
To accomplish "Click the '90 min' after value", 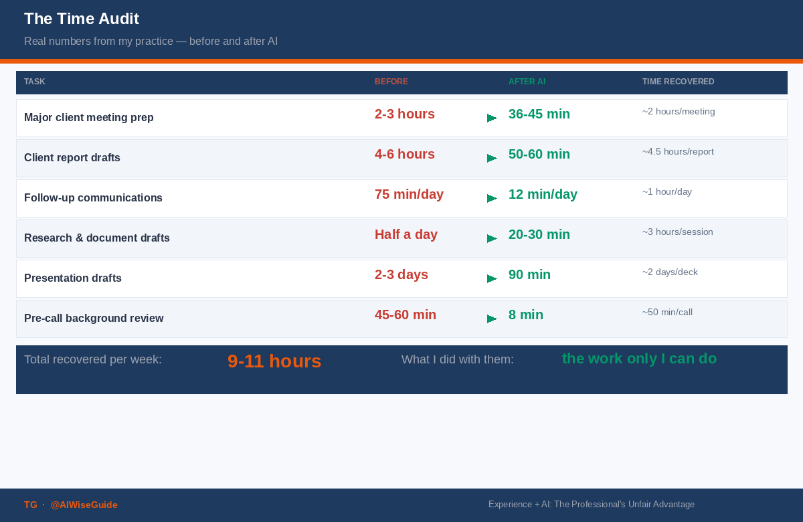I will tap(529, 275).
